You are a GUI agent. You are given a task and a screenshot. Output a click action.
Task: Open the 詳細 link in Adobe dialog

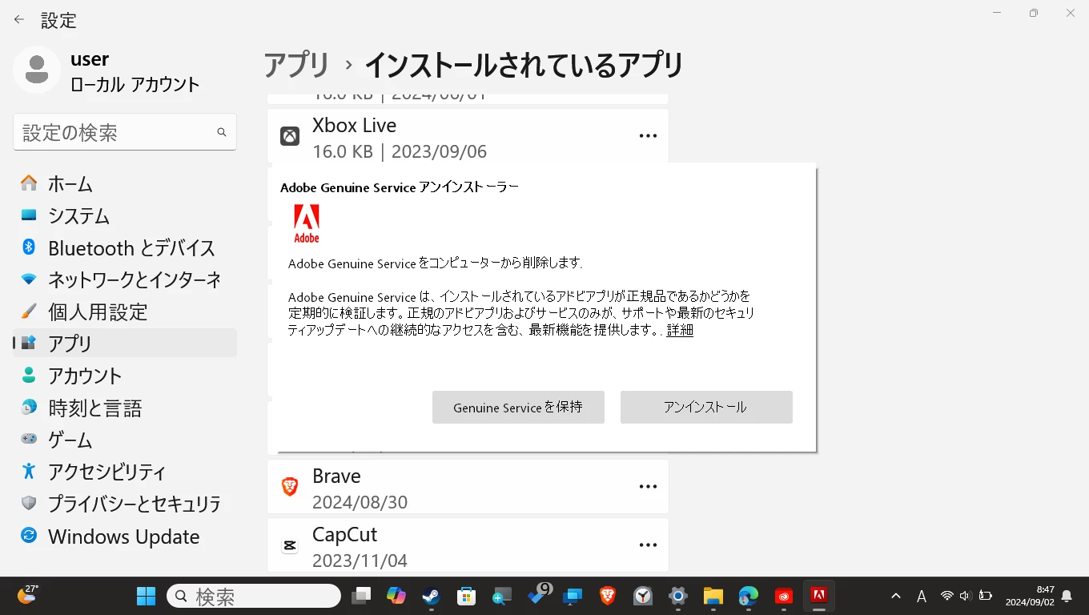click(680, 330)
